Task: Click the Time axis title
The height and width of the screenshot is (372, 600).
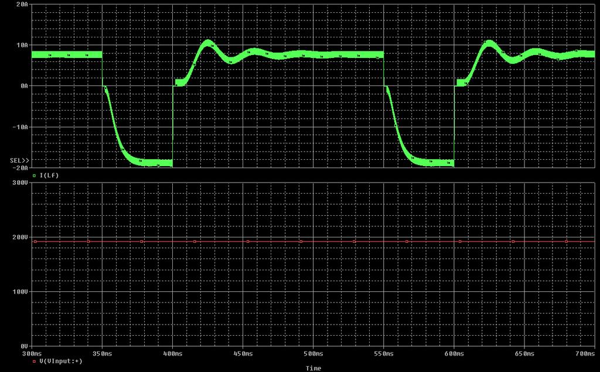Action: point(313,368)
